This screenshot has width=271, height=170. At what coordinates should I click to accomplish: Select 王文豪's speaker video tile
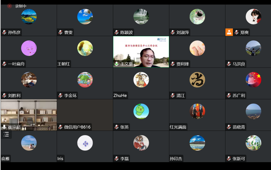point(141,52)
